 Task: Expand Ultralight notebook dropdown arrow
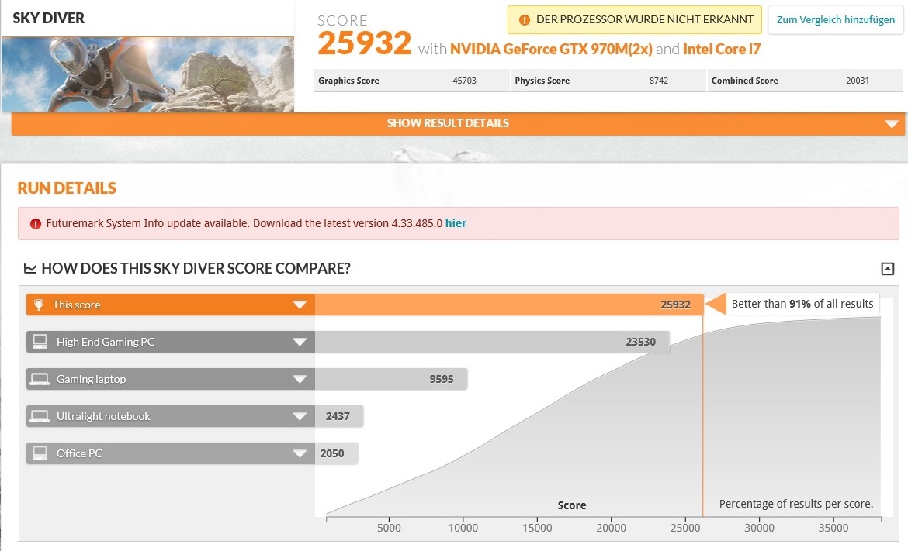pos(300,416)
